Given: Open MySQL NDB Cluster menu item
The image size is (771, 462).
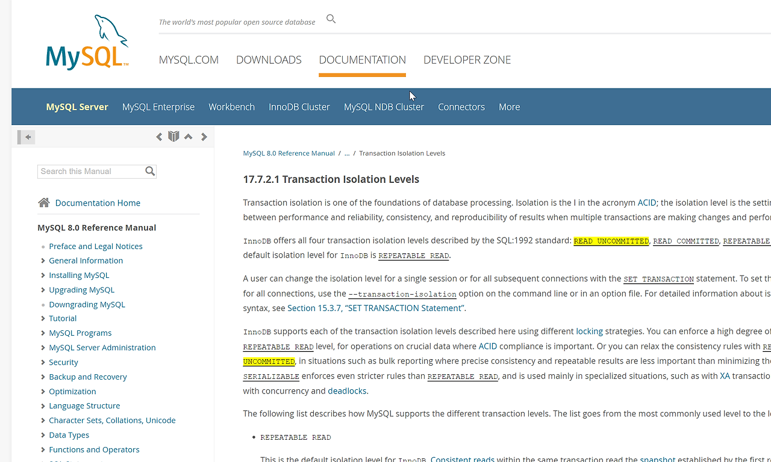Looking at the screenshot, I should (x=384, y=106).
